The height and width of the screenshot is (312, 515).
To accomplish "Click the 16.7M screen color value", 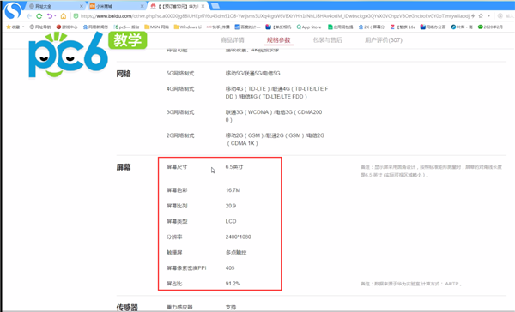I will tap(233, 190).
